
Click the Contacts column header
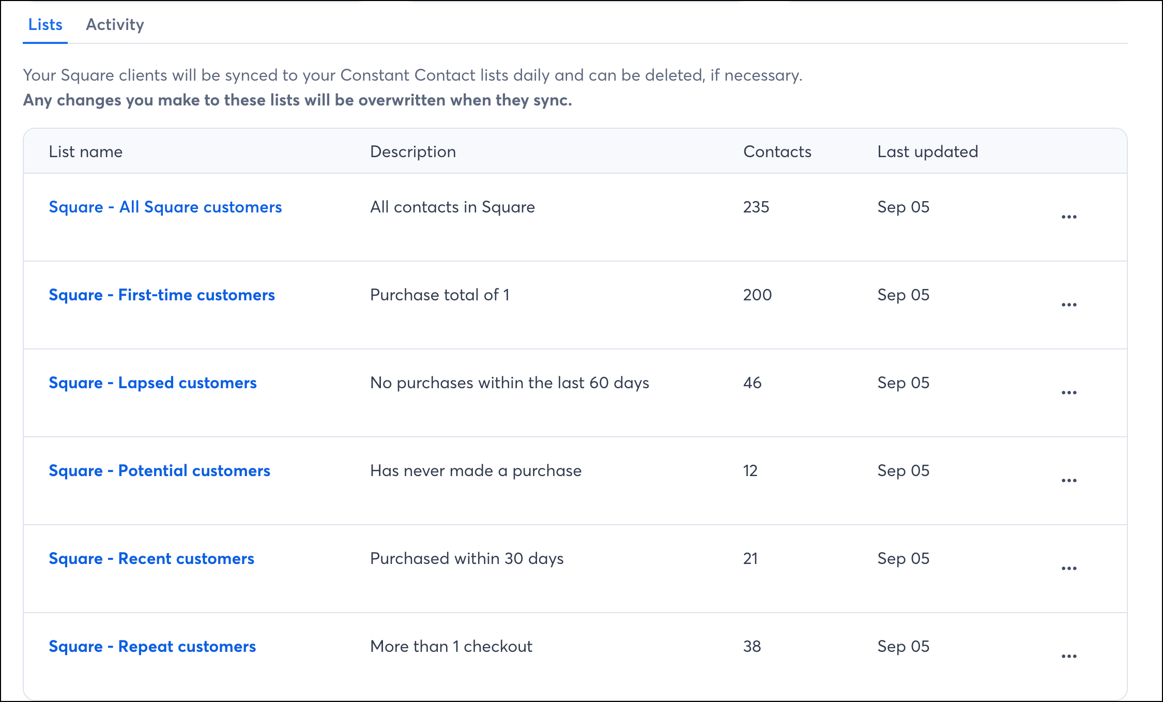(x=777, y=151)
